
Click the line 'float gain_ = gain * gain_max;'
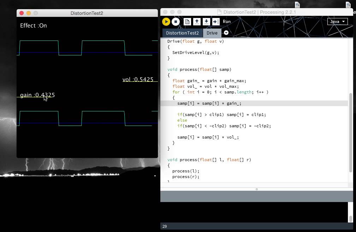point(209,81)
